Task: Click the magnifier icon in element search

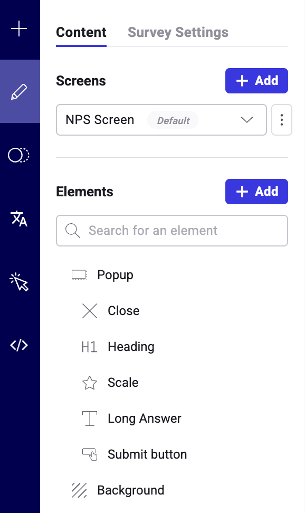Action: pos(73,231)
